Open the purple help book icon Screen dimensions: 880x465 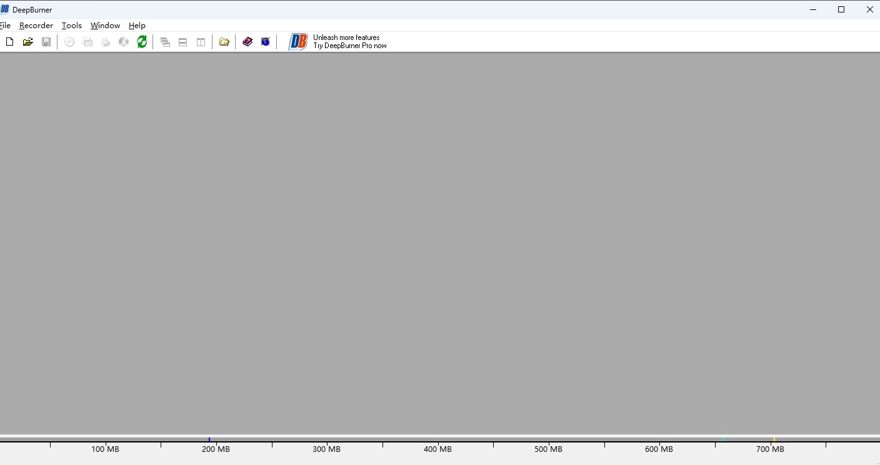247,42
